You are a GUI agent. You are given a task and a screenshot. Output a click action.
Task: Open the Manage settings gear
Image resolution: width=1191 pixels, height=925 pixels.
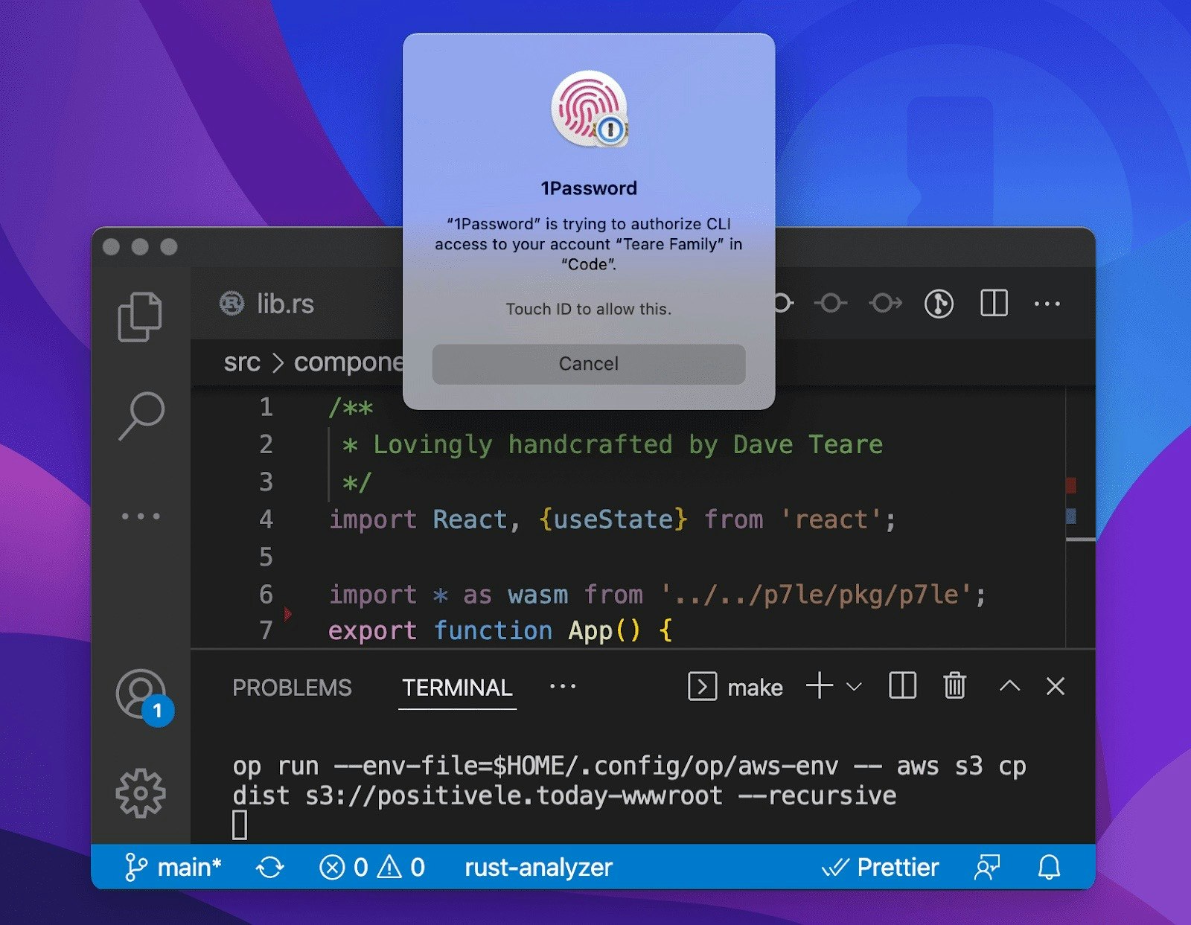point(141,793)
